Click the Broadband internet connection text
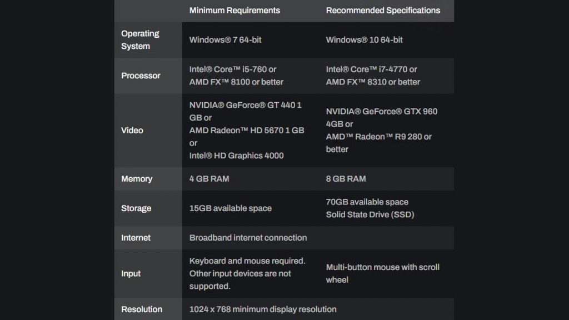The height and width of the screenshot is (320, 569). pyautogui.click(x=248, y=238)
